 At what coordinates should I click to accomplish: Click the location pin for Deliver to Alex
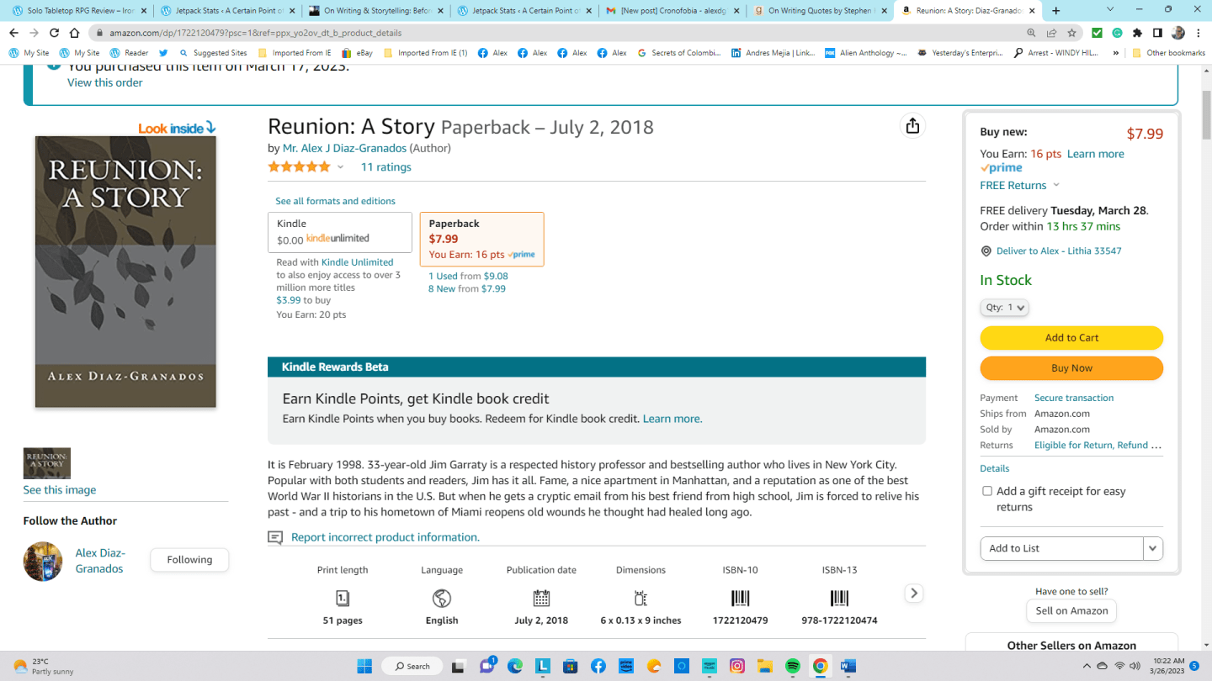pos(986,251)
